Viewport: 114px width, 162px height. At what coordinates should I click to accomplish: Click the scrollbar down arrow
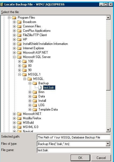click(x=108, y=130)
